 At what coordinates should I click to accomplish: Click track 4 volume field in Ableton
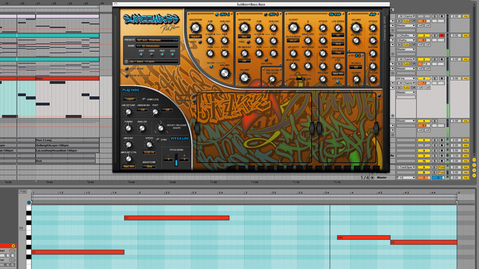[x=424, y=83]
